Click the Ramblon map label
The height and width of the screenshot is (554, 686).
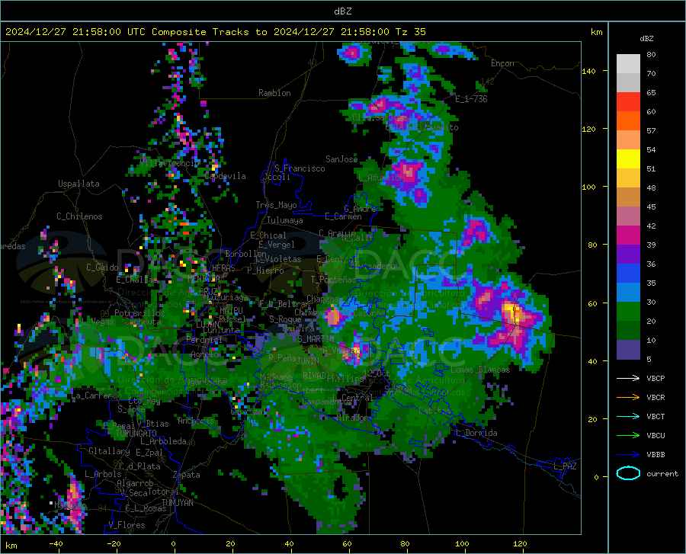[274, 93]
